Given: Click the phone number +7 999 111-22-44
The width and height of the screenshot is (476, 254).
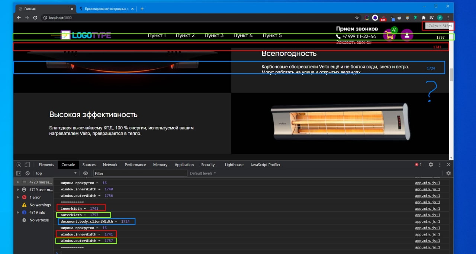Looking at the screenshot, I should [358, 36].
